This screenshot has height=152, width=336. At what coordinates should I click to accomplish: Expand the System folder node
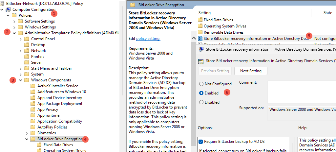point(21,74)
